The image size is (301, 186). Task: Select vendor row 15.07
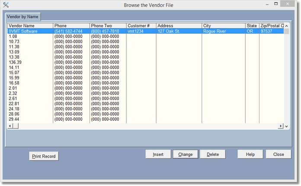click(x=145, y=73)
